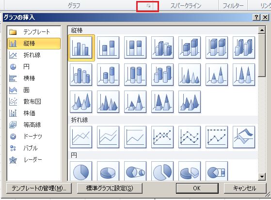This screenshot has width=271, height=200.
Task: Click the テンプレートの管理(M)... button
Action: point(39,188)
